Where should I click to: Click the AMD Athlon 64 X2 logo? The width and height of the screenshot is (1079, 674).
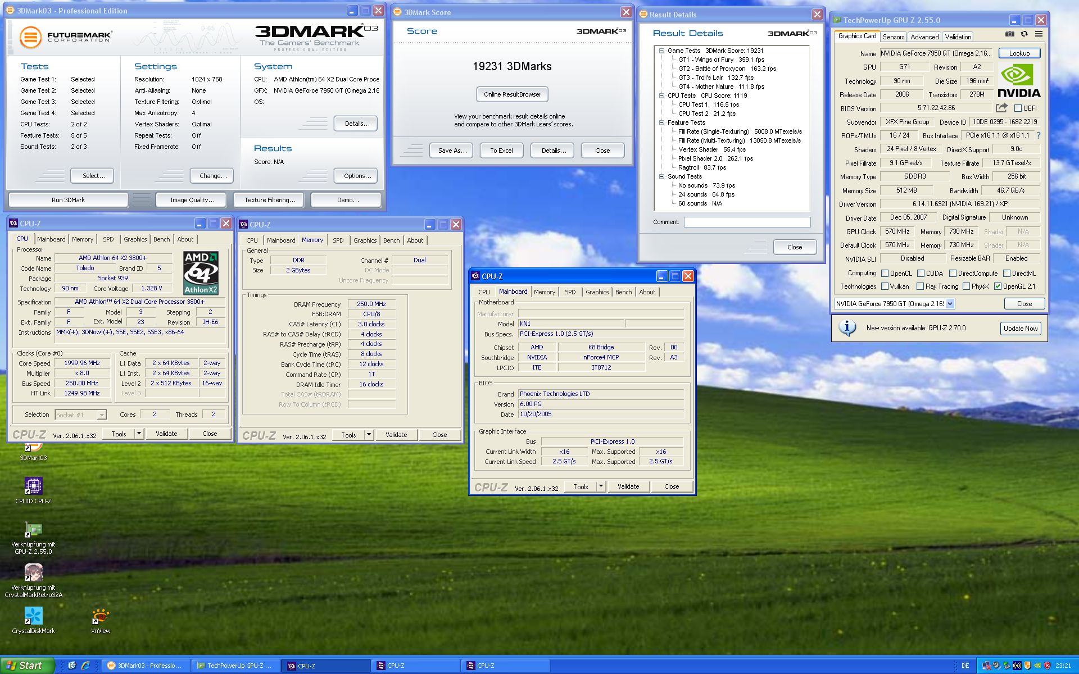pos(201,273)
